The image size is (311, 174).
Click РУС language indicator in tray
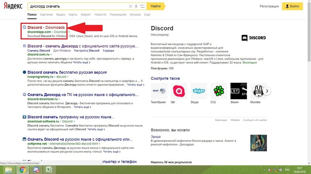pyautogui.click(x=288, y=170)
